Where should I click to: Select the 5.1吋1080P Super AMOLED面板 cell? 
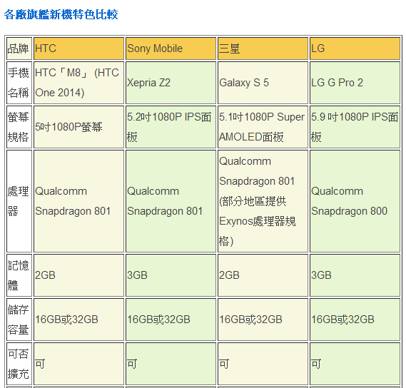263,127
